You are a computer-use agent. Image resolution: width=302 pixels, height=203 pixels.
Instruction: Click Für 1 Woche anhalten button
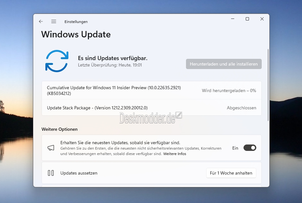(x=231, y=173)
